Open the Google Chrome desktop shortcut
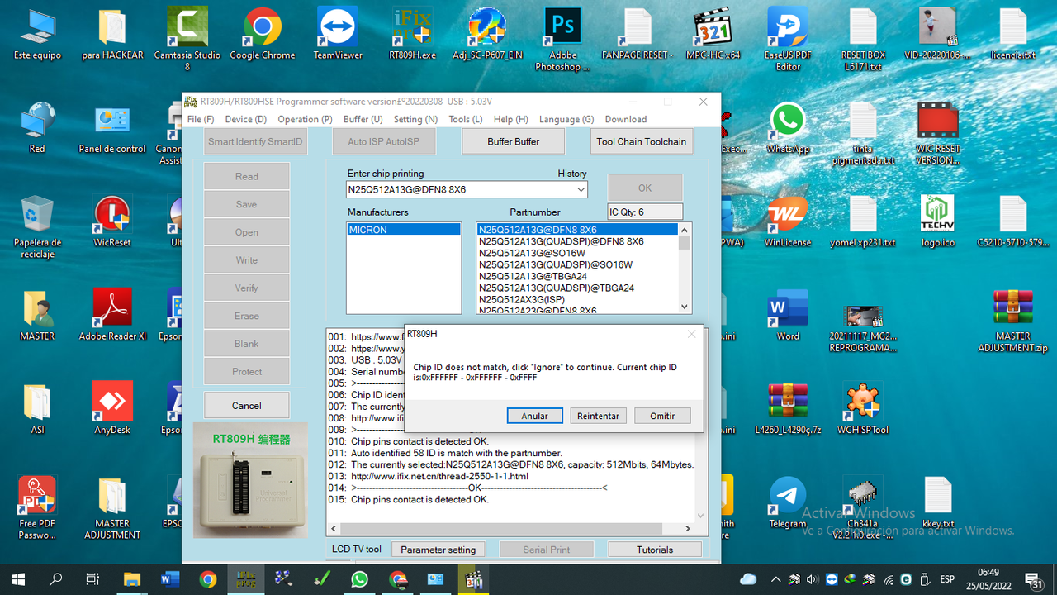Image resolution: width=1057 pixels, height=595 pixels. click(263, 33)
